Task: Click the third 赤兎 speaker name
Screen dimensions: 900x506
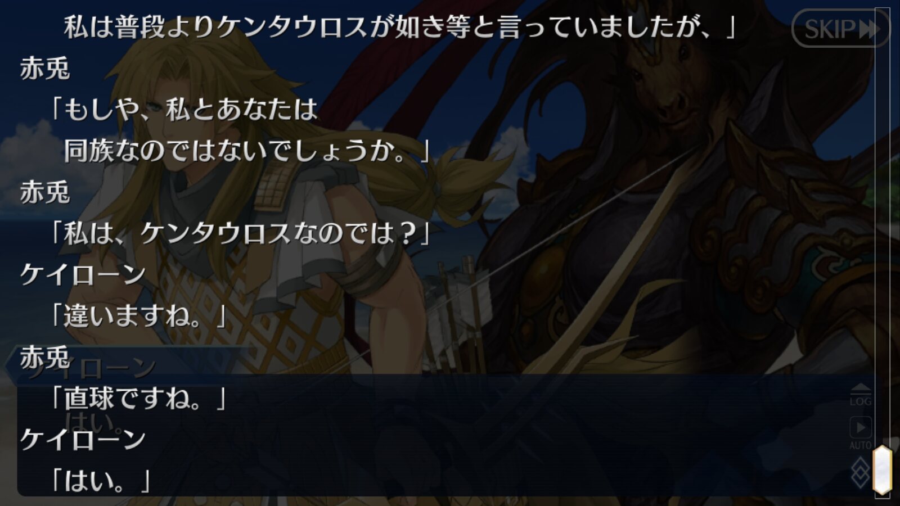Action: [x=45, y=357]
